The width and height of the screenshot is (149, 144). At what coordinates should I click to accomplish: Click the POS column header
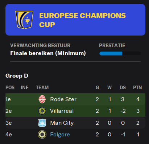10,87
